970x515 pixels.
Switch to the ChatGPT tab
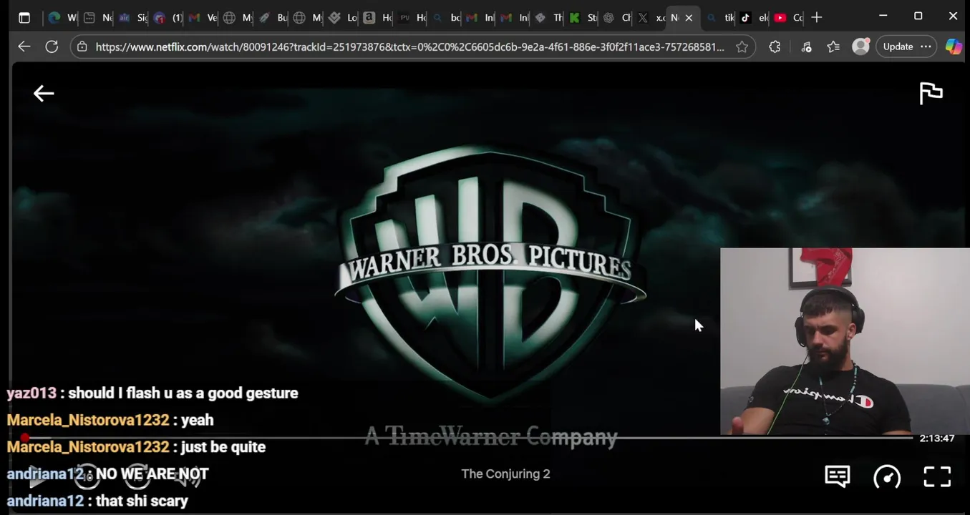tap(616, 18)
